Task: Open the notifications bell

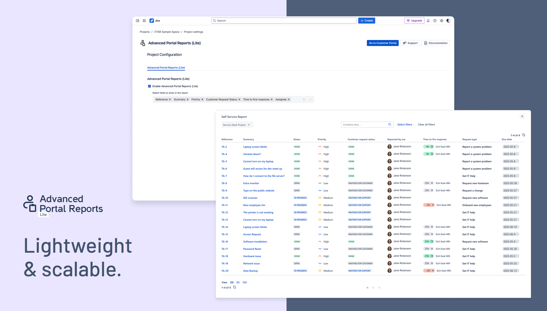Action: click(x=428, y=21)
